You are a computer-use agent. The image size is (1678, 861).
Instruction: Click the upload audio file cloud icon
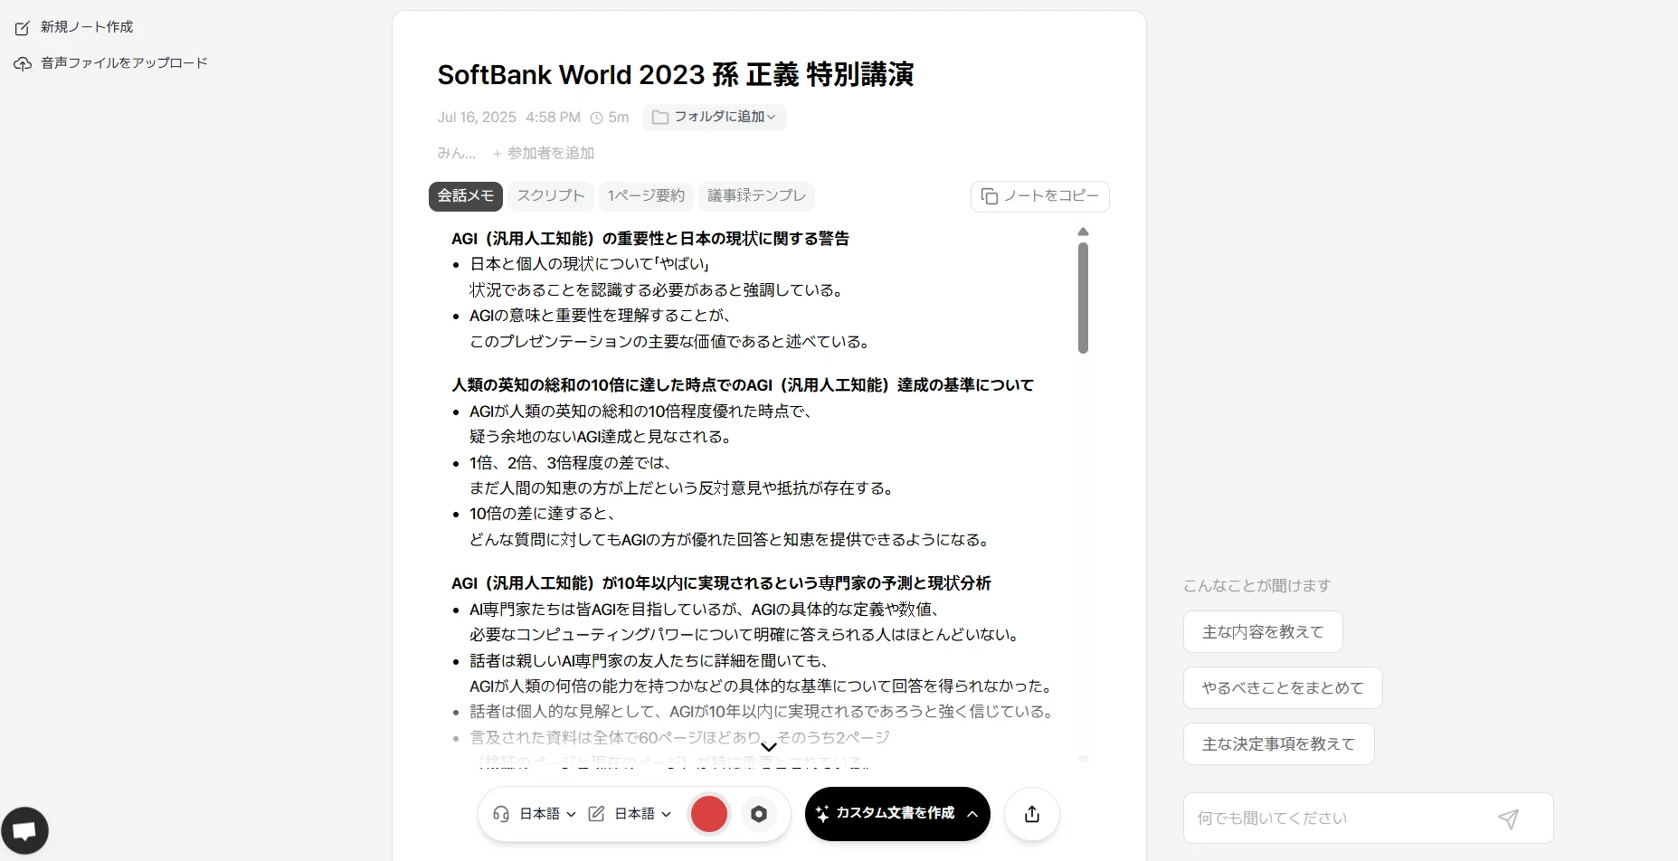click(23, 63)
